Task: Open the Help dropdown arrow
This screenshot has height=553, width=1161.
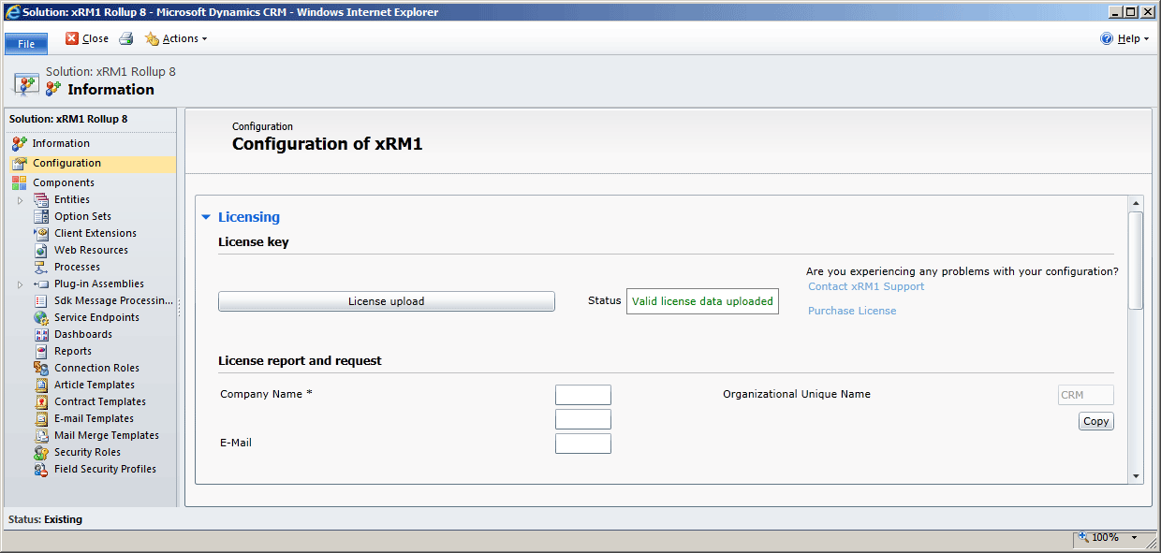Action: tap(1147, 39)
